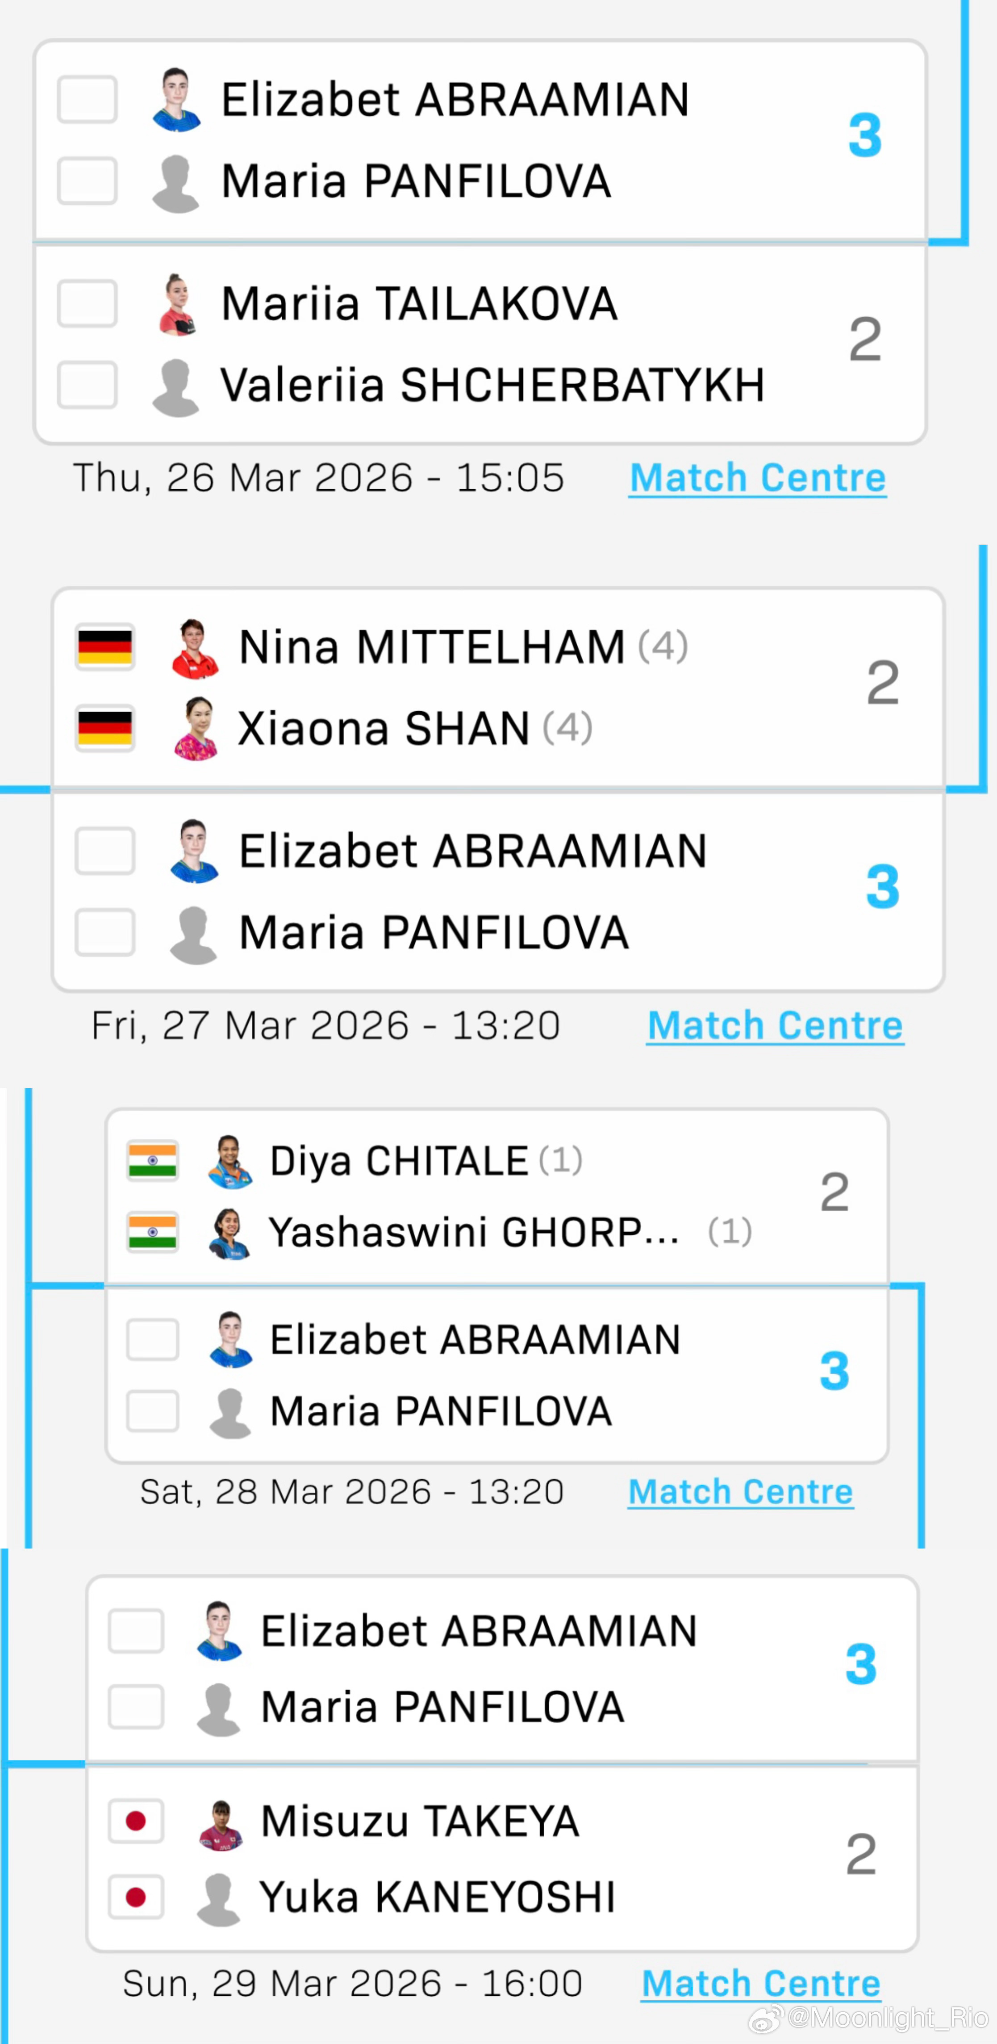Select the Nina MITTELHAM player name

[431, 647]
